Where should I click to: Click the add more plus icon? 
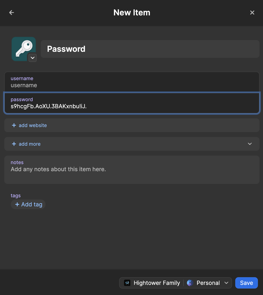(x=14, y=144)
